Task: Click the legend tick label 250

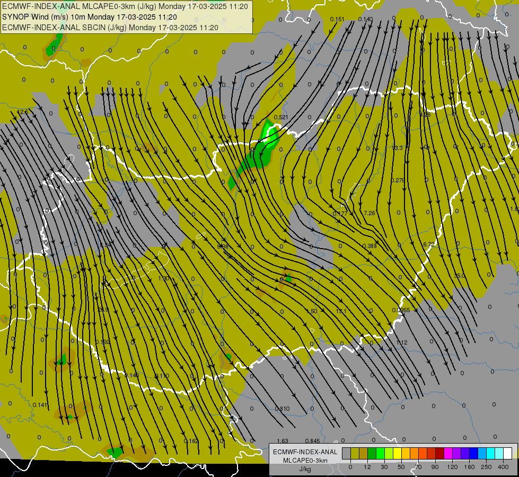Action: 486,467
